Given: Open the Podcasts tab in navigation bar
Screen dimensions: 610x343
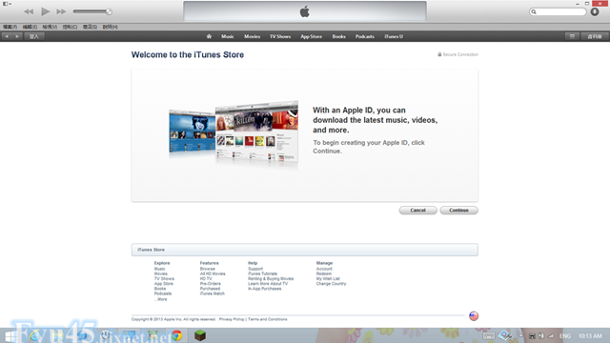Looking at the screenshot, I should 364,36.
